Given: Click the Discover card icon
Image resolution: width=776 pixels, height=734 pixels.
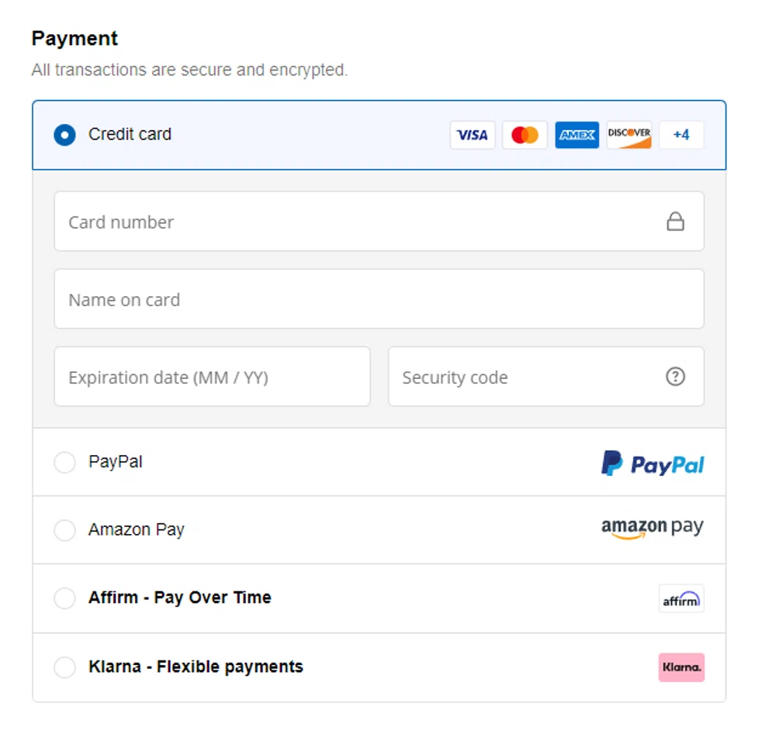Looking at the screenshot, I should [629, 135].
